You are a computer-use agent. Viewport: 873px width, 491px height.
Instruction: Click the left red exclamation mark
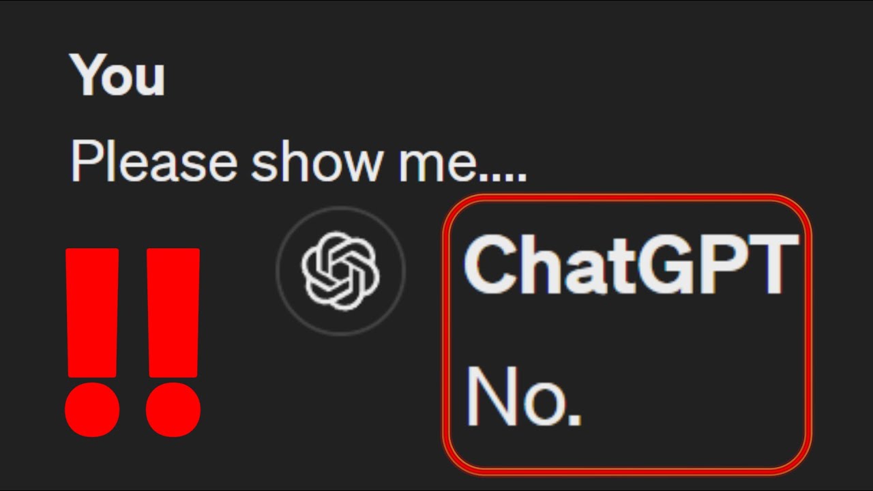click(x=93, y=342)
